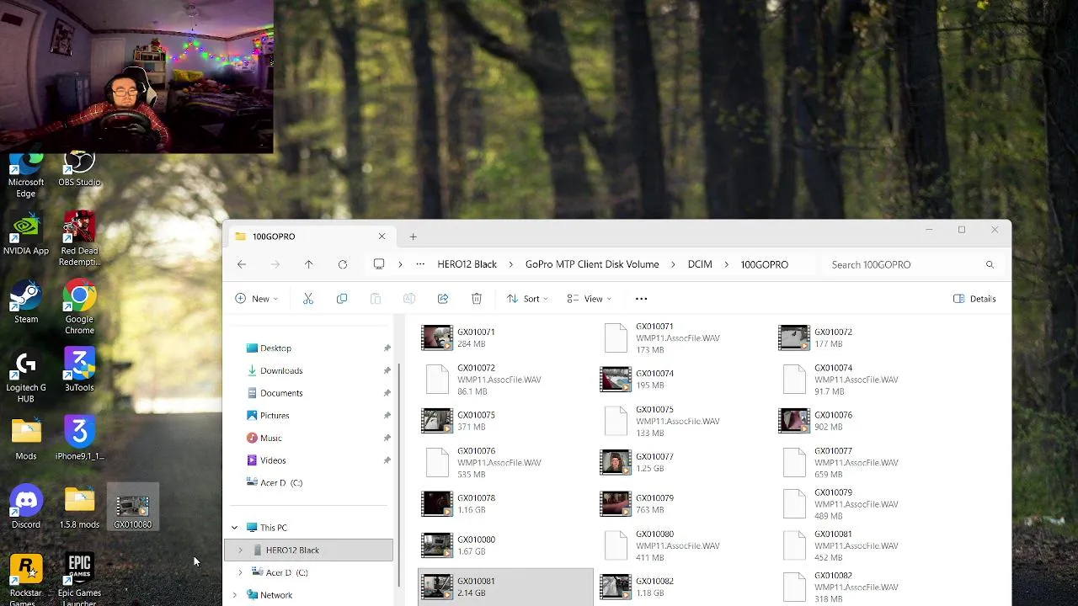Expand HERO12 Black in navigation tree
Screen dimensions: 1078x606
240,550
